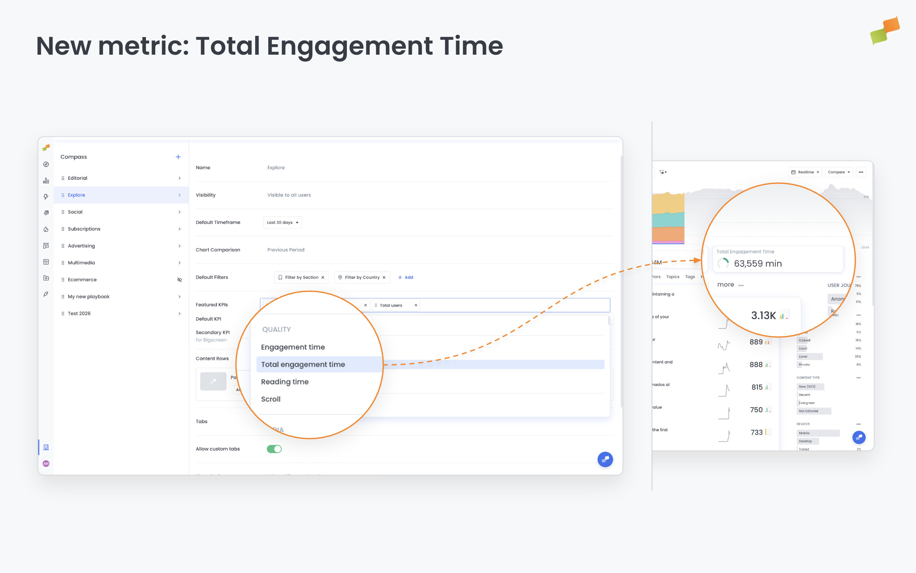Click the more link under Total Engagement Time
The width and height of the screenshot is (916, 573).
(726, 284)
